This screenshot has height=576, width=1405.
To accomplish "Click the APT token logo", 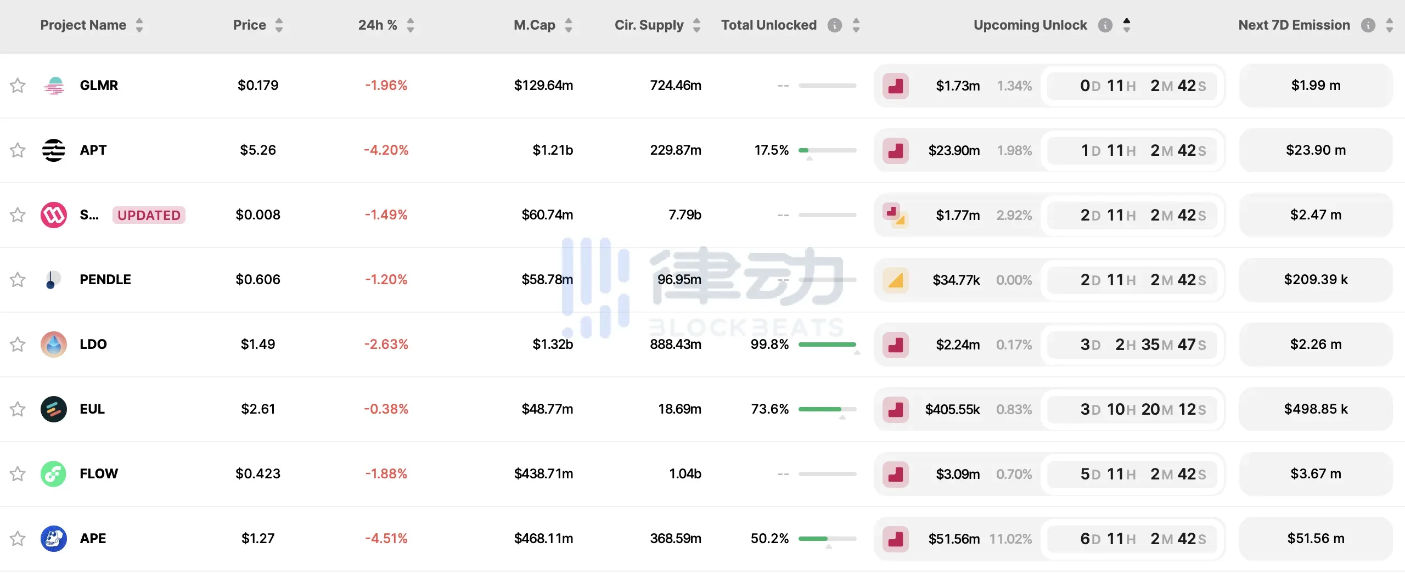I will [54, 150].
